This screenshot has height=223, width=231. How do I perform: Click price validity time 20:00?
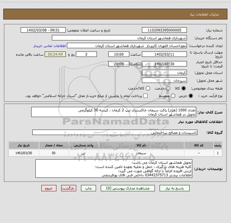pos(119,64)
